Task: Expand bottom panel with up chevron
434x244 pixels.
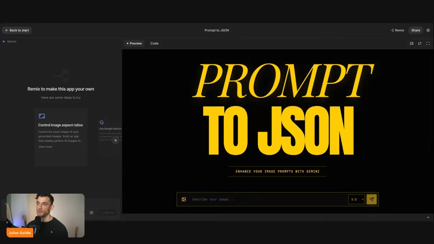Action: tap(428, 217)
